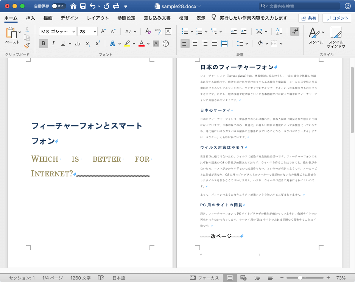The width and height of the screenshot is (355, 282).
Task: Open the font name dropdown
Action: 73,31
